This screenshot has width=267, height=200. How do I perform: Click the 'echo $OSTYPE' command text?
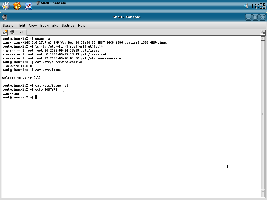46,90
